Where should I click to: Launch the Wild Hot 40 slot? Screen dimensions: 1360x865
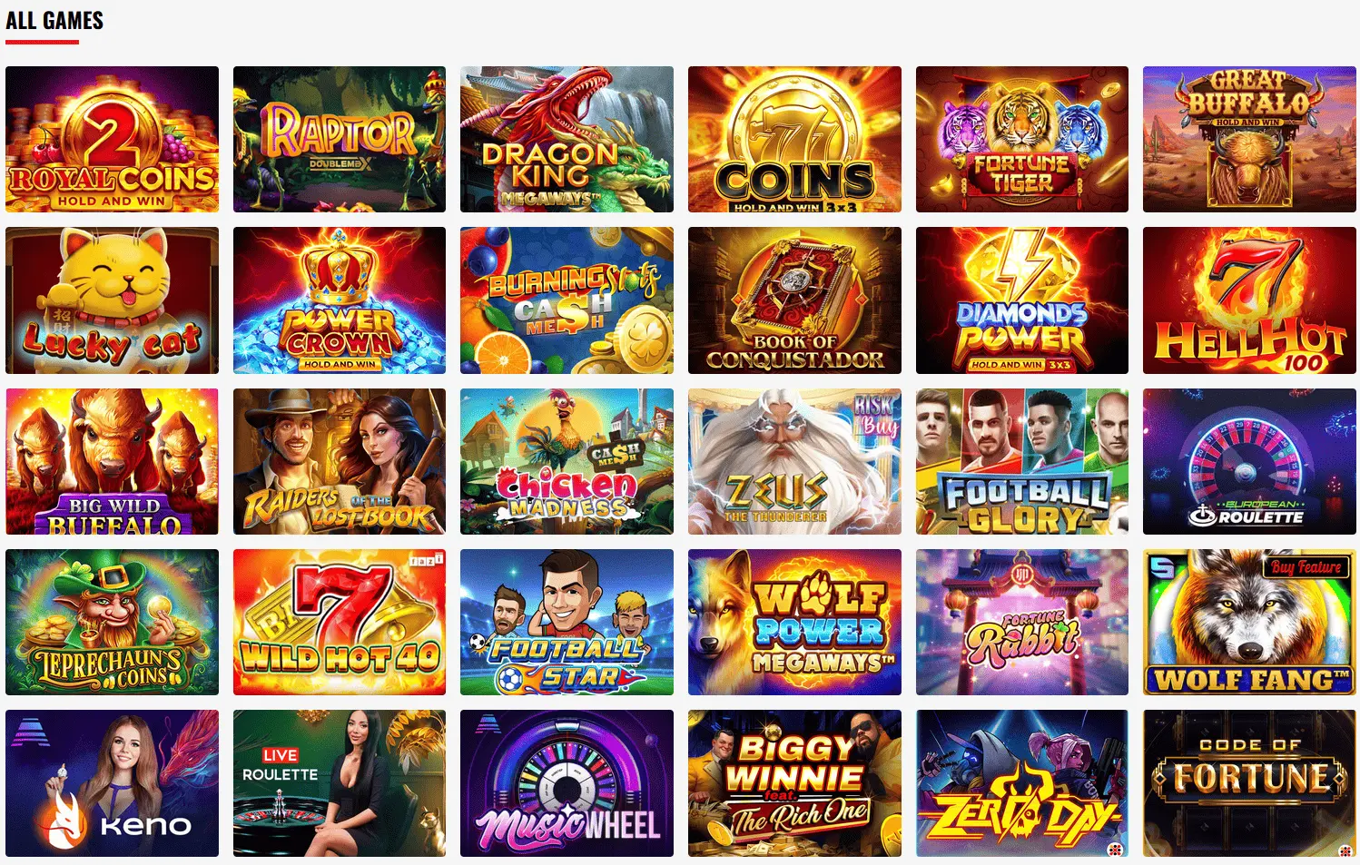pyautogui.click(x=340, y=622)
